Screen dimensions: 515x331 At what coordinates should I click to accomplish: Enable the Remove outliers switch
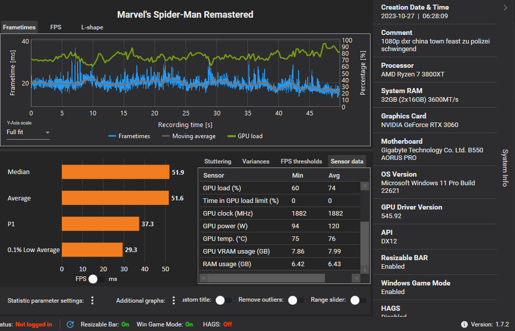click(x=296, y=300)
